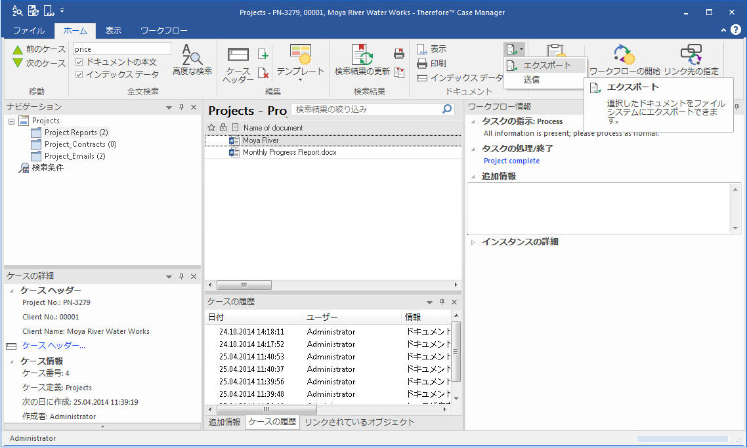Select the Moya River document row

pyautogui.click(x=333, y=140)
